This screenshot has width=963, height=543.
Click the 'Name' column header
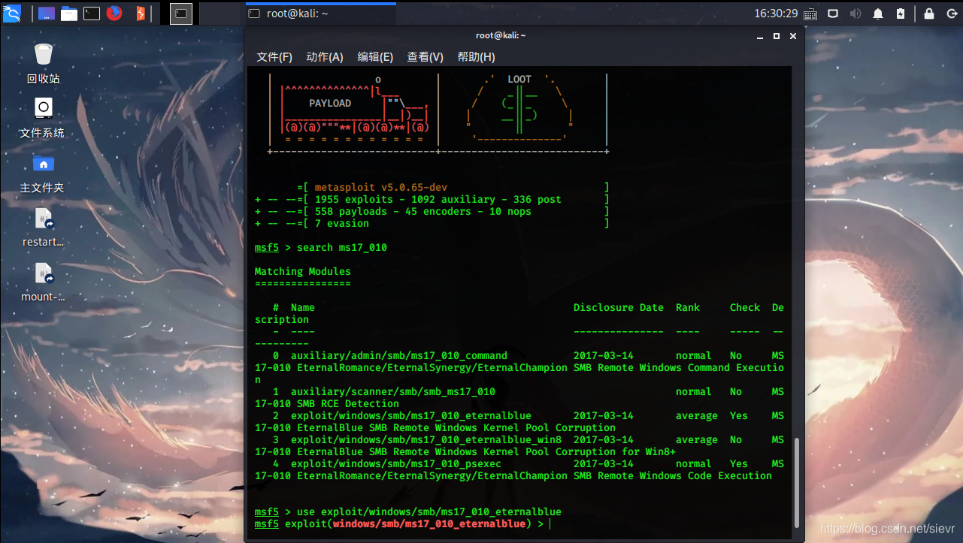(303, 308)
